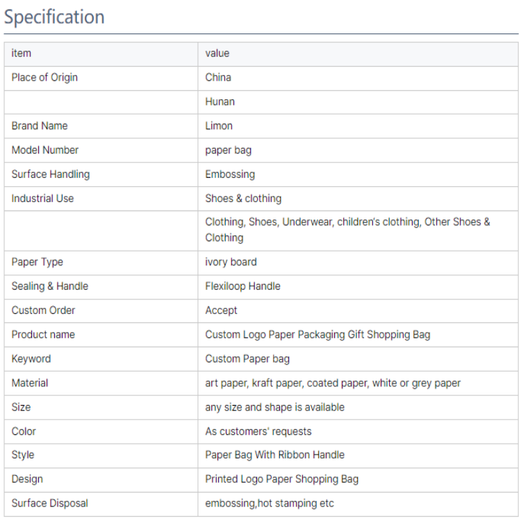Select the Flexiloop Handle value

pos(242,286)
